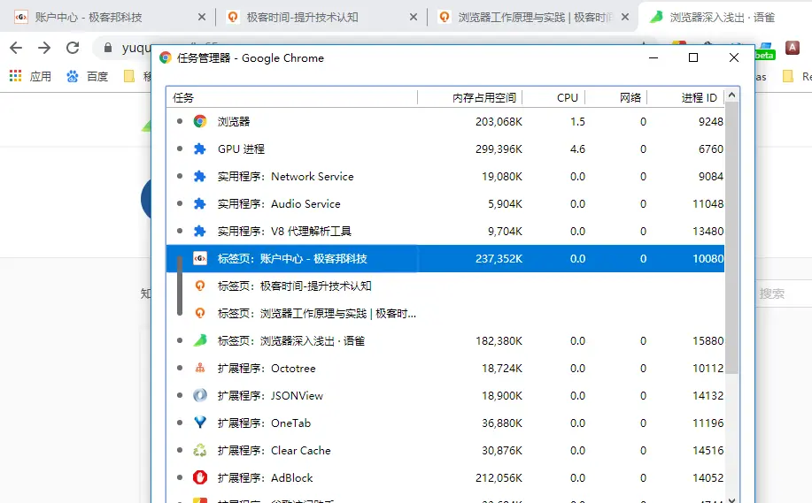Click the browser back arrow
This screenshot has width=812, height=503.
[x=16, y=48]
